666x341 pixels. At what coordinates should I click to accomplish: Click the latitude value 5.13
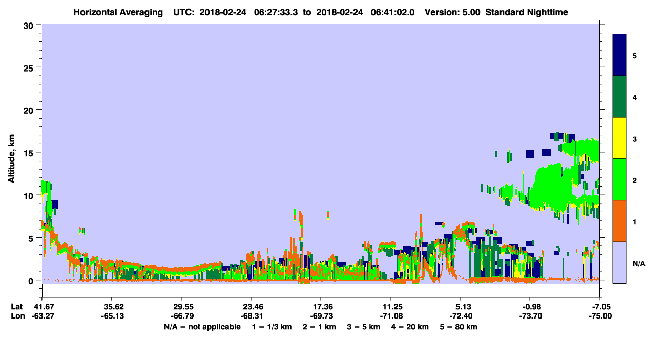(461, 307)
